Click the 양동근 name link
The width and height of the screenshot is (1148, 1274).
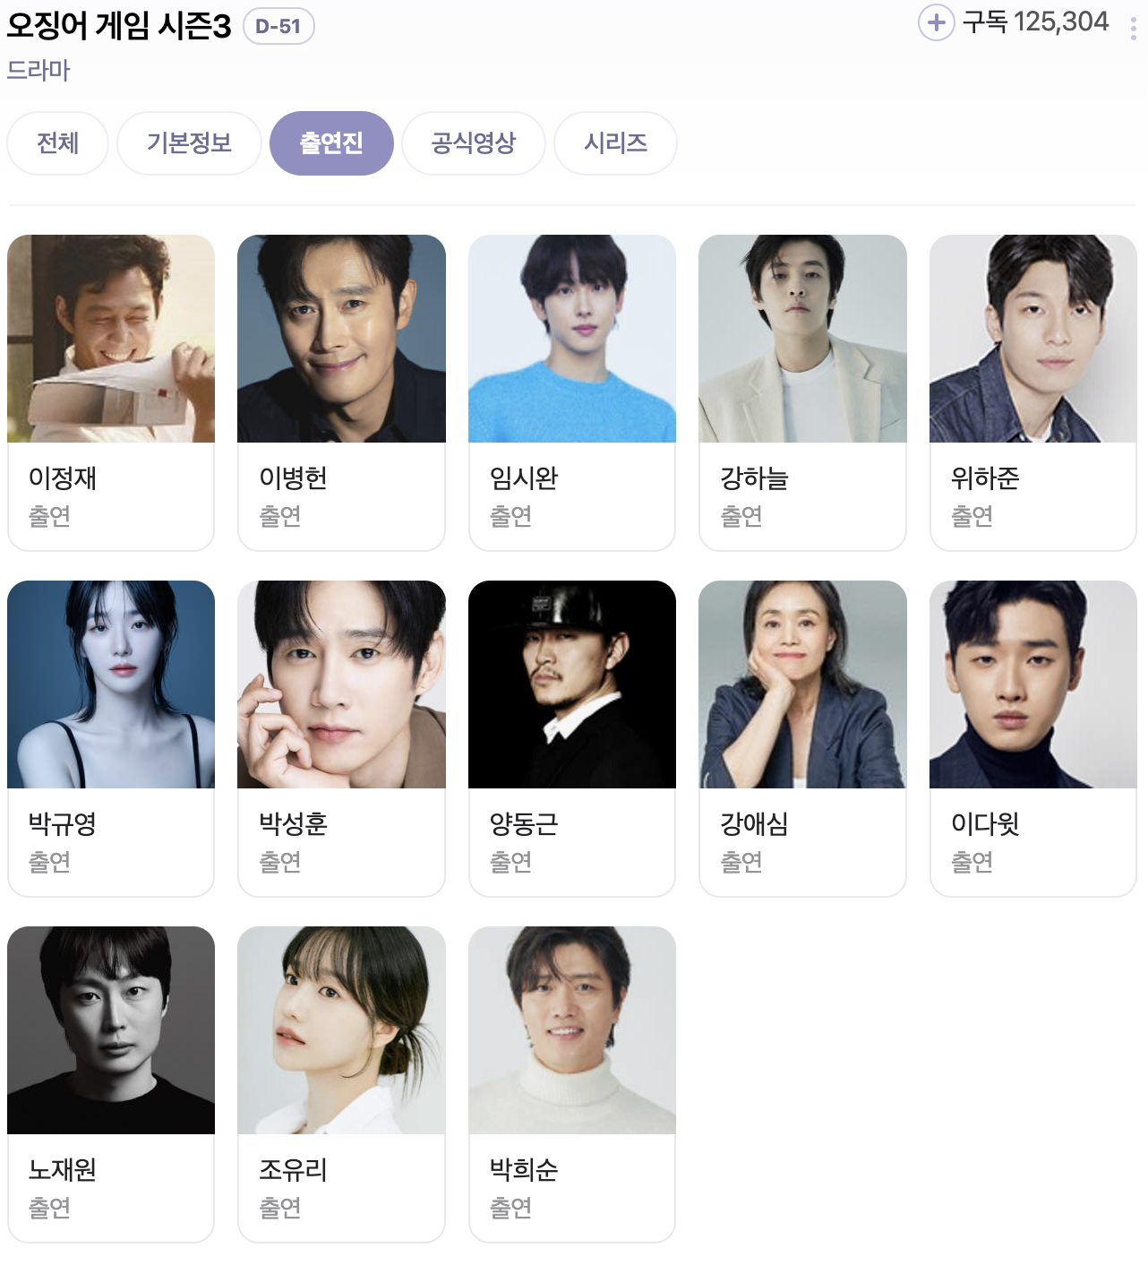524,824
